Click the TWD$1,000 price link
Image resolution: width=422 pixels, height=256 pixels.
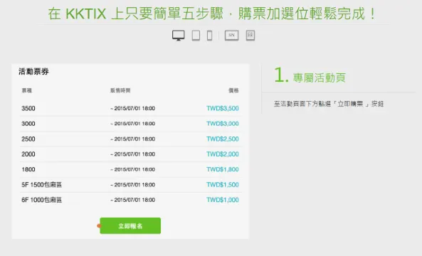point(223,200)
